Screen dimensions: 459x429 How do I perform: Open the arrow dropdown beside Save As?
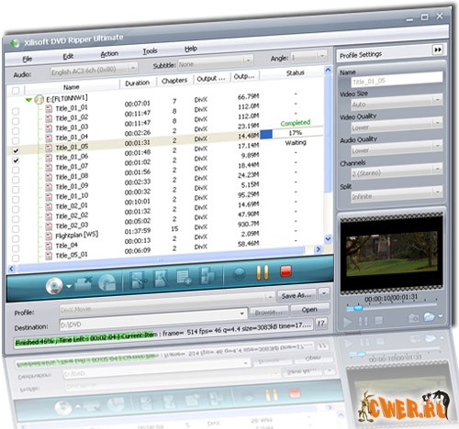[x=324, y=294]
